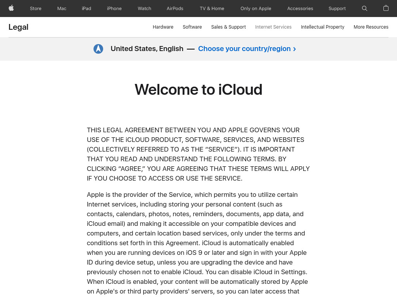Open the Hardware legal tab
Viewport: 397px width, 297px height.
(x=163, y=27)
